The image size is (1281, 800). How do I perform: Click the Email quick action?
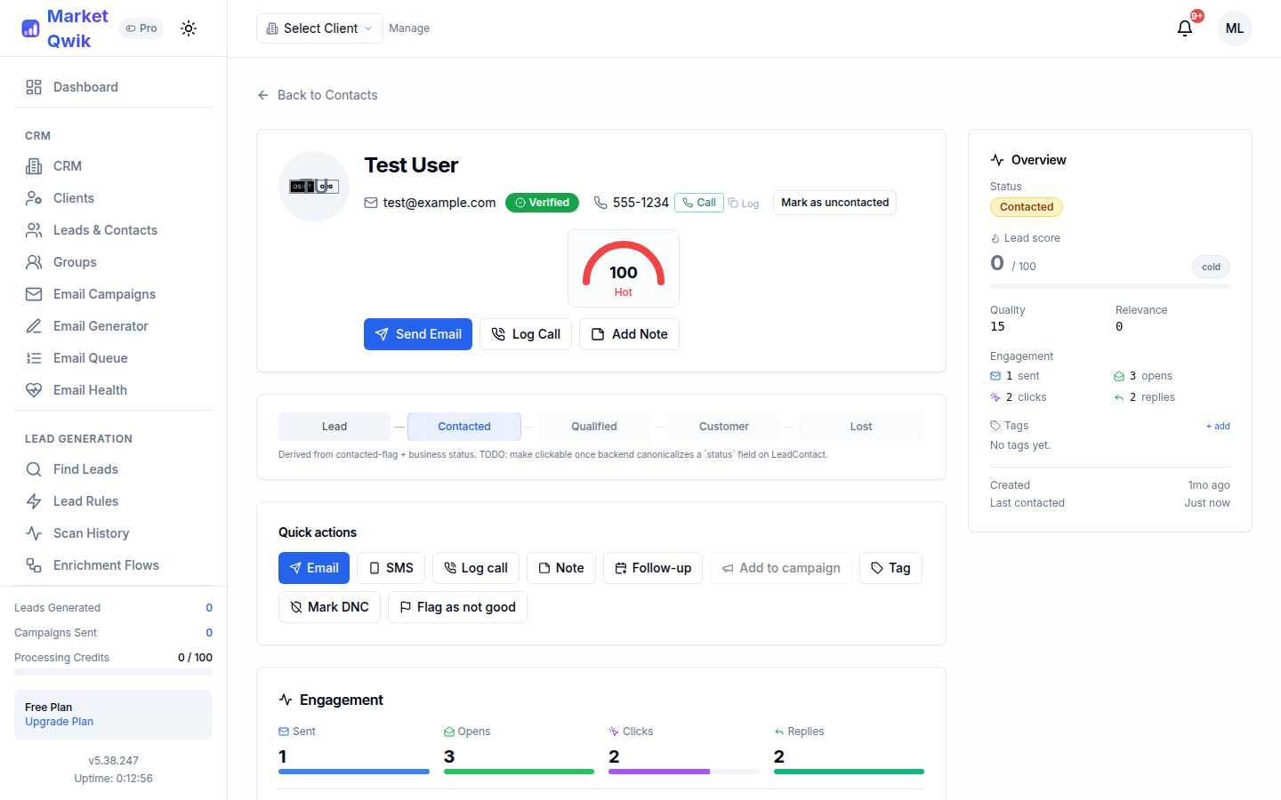[314, 568]
